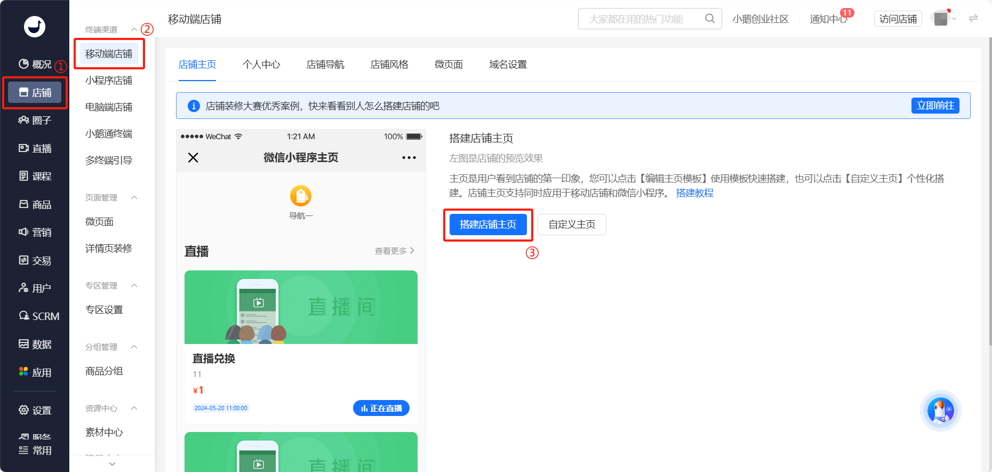The width and height of the screenshot is (992, 472).
Task: Open the 课程 course sidebar icon
Action: pyautogui.click(x=23, y=176)
